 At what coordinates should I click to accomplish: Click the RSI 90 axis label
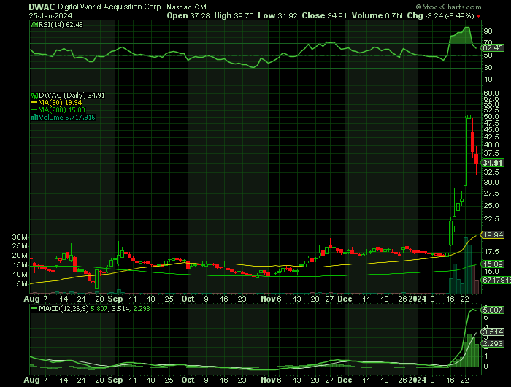(488, 31)
